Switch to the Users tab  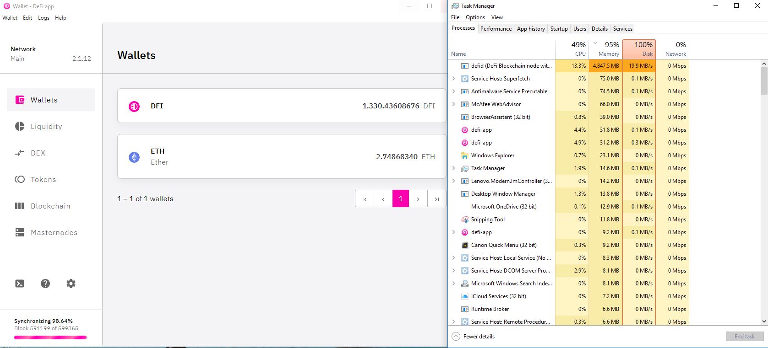[x=580, y=29]
